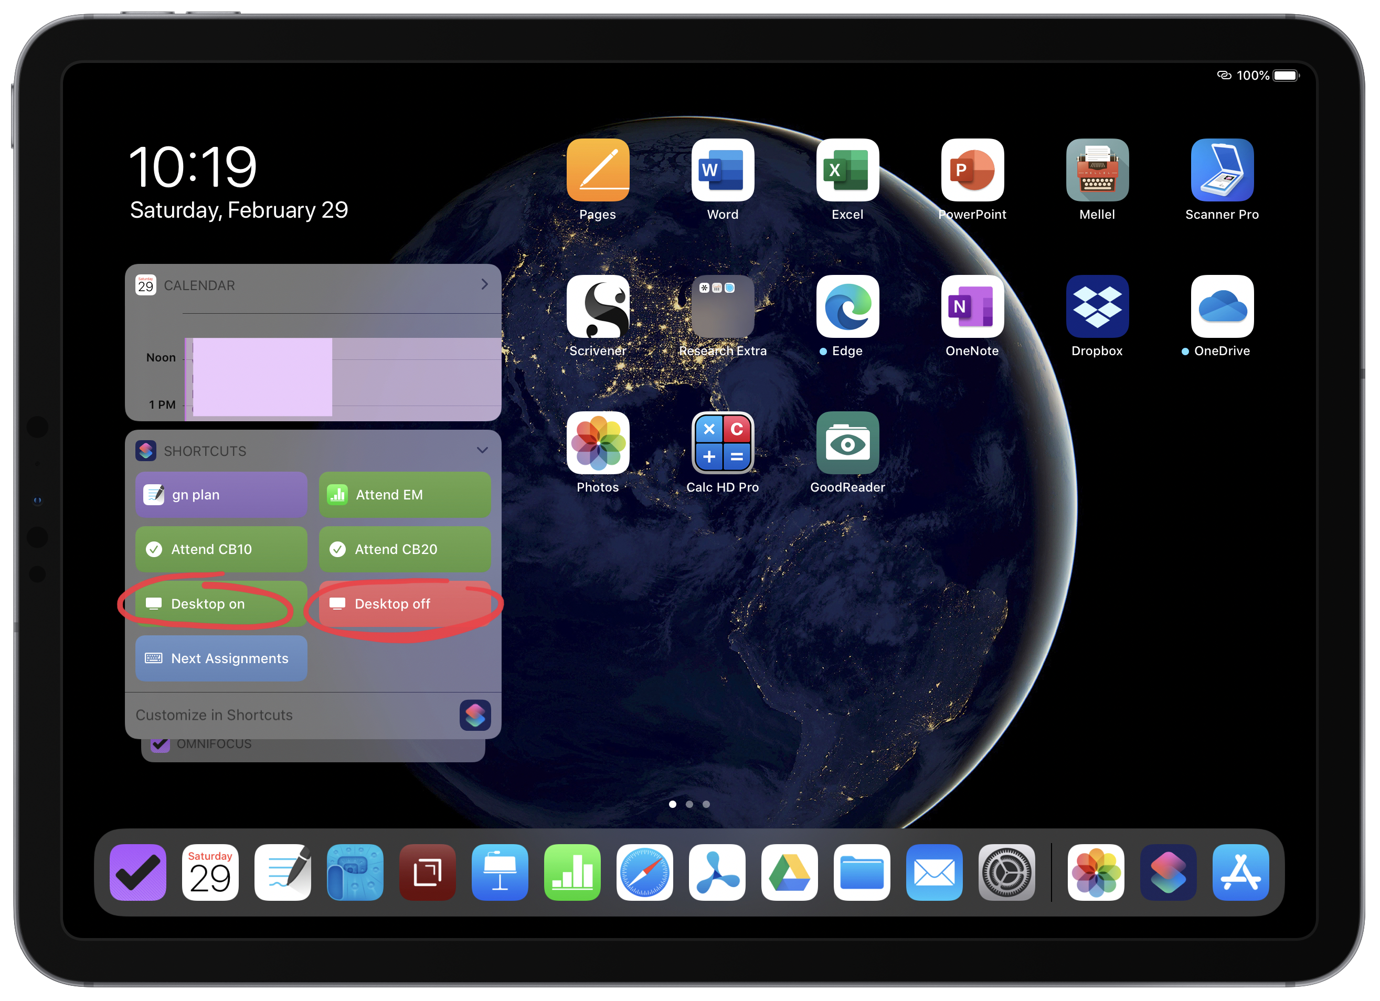Image resolution: width=1380 pixels, height=1001 pixels.
Task: Launch Microsoft Word
Action: point(722,170)
